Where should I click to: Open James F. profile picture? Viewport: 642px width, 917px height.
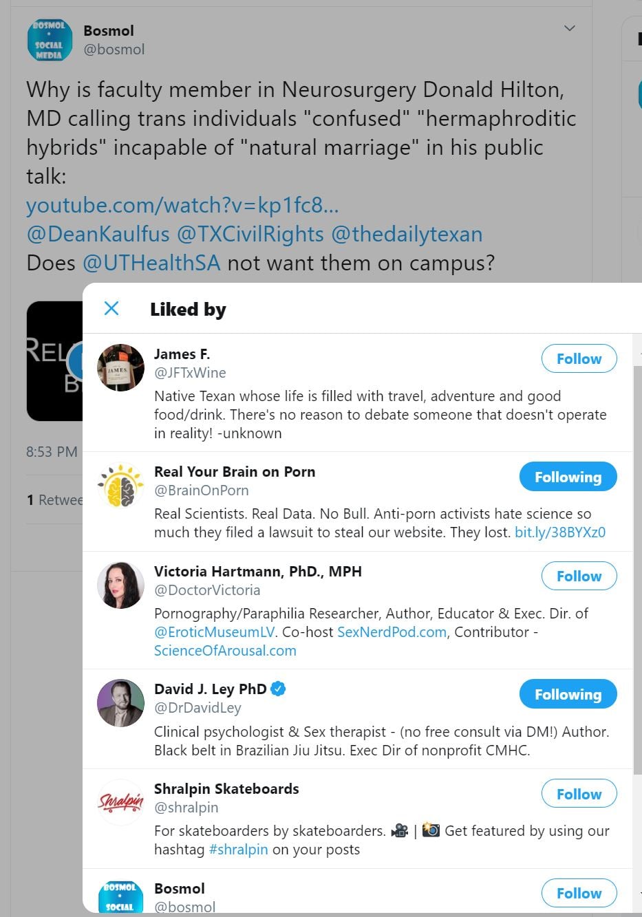pyautogui.click(x=120, y=367)
